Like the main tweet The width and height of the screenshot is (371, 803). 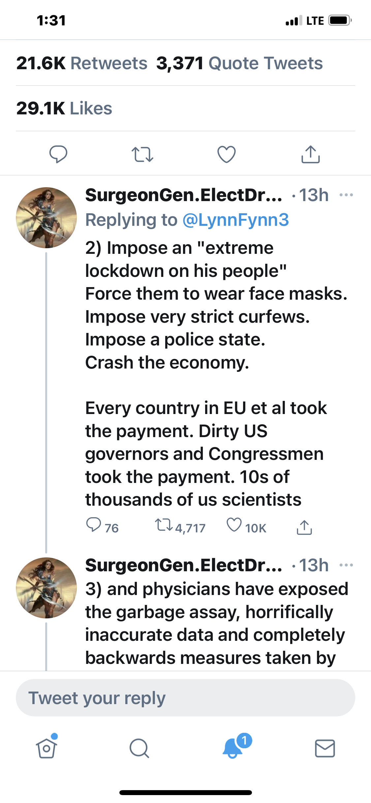click(x=227, y=154)
